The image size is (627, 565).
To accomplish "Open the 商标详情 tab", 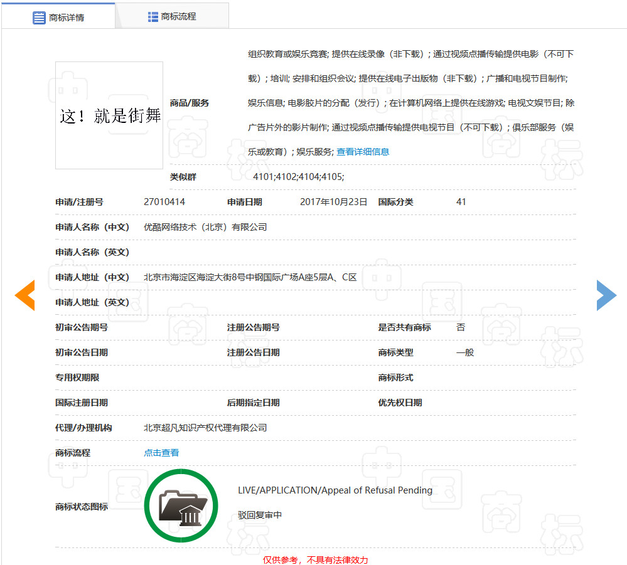I will [x=58, y=16].
